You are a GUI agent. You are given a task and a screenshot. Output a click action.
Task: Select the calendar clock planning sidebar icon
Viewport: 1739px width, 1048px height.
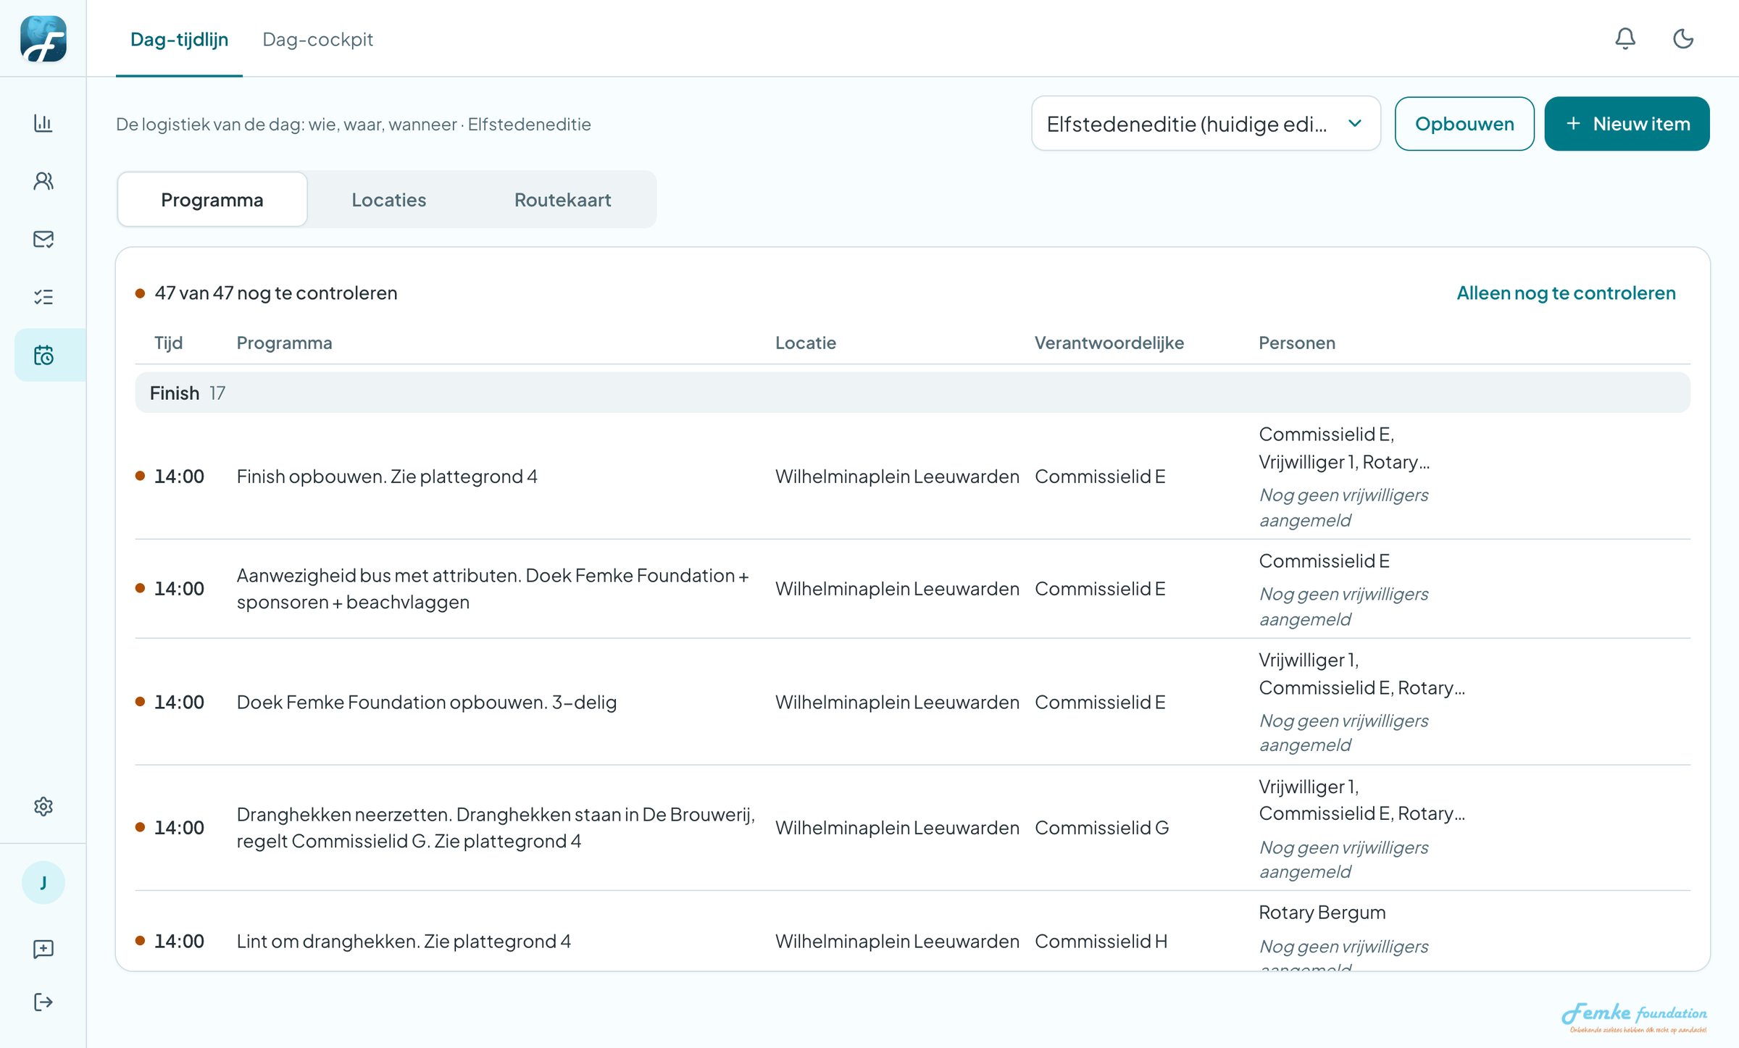[x=43, y=355]
